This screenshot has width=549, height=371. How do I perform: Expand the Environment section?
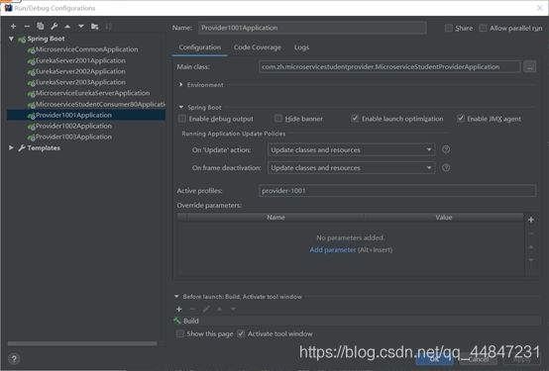pyautogui.click(x=181, y=85)
